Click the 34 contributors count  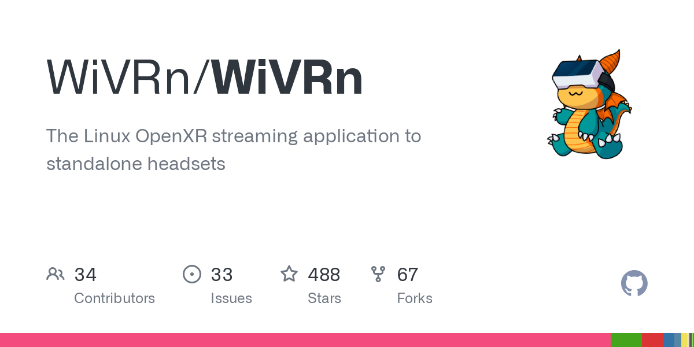86,274
